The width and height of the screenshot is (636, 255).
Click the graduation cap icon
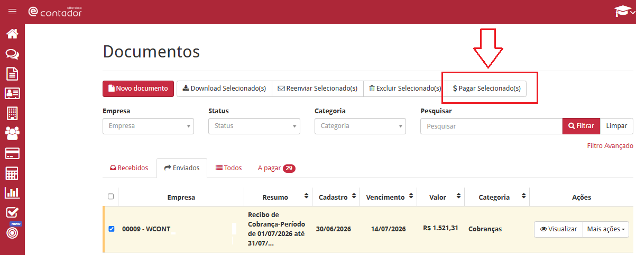coord(622,12)
